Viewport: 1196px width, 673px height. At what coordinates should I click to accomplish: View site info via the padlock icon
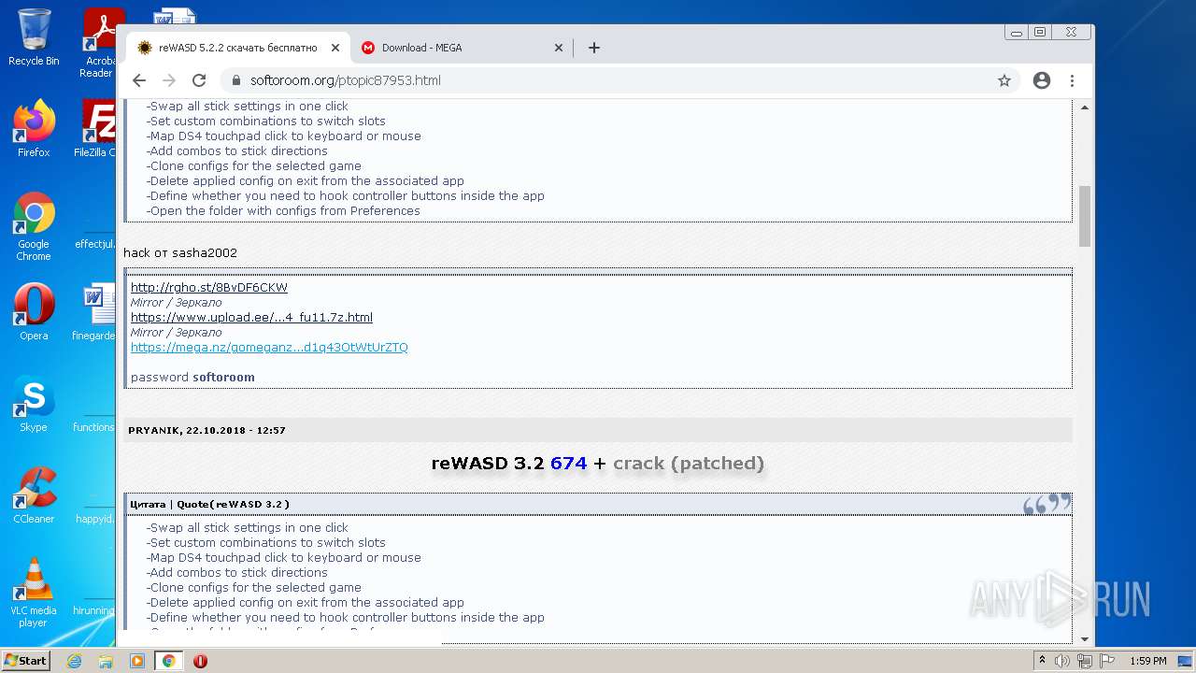click(x=235, y=80)
